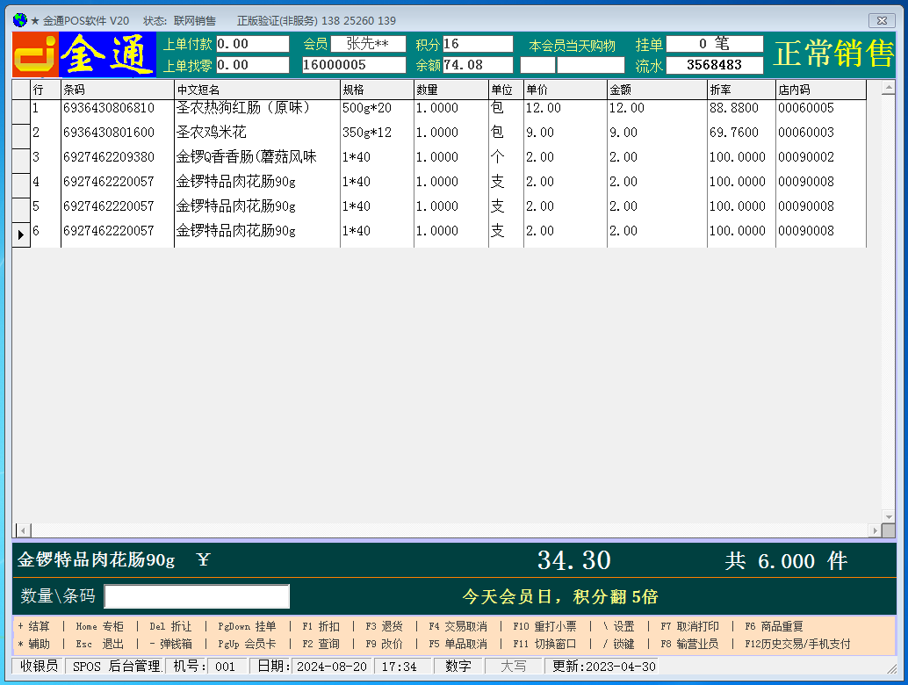
Task: Click the 规格 column header
Action: [377, 90]
